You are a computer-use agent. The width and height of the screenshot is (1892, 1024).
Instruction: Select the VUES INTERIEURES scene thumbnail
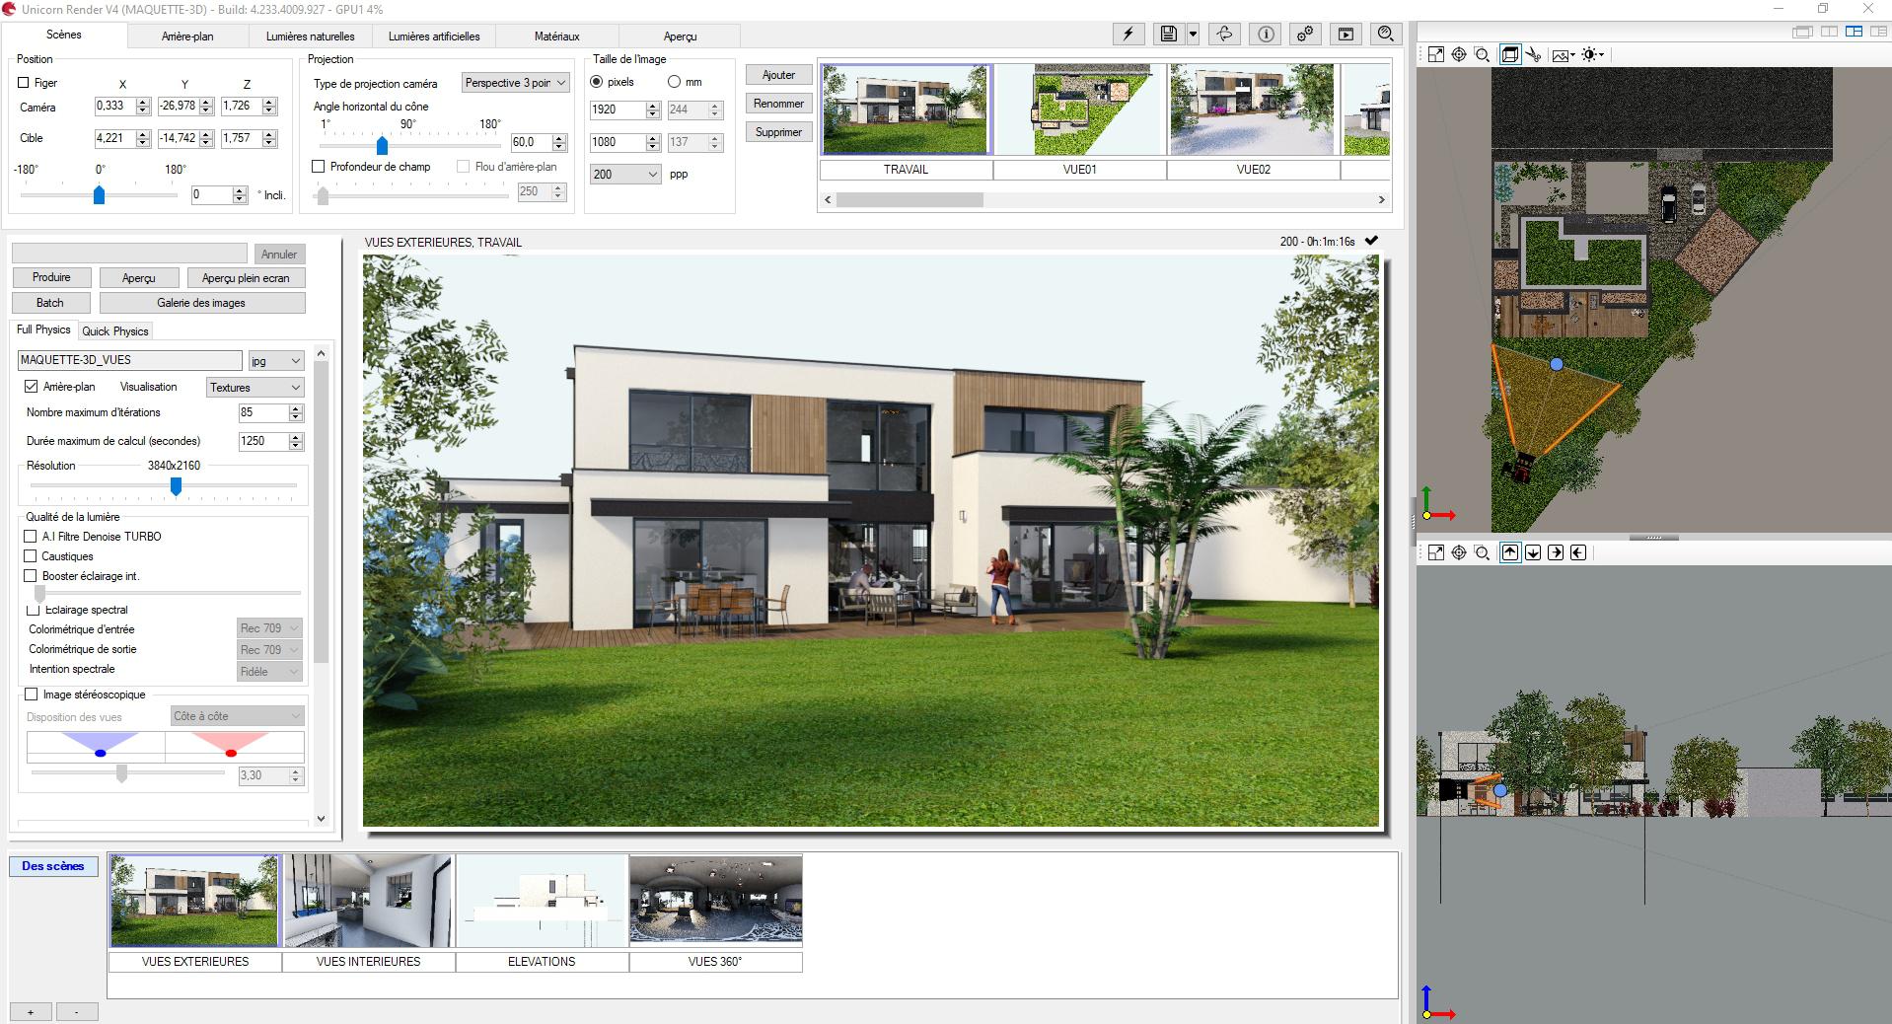[x=368, y=902]
